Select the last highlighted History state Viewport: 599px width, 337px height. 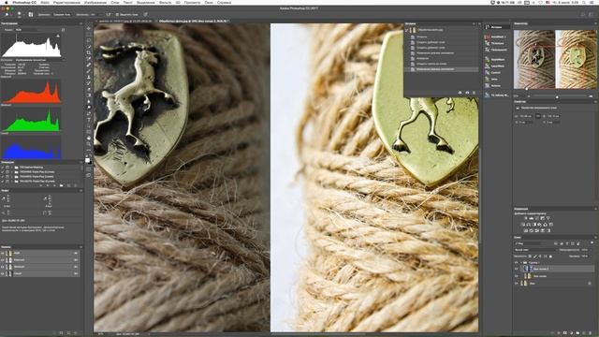click(442, 69)
